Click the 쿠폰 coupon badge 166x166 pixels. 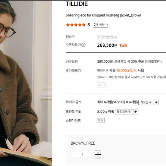(101, 120)
